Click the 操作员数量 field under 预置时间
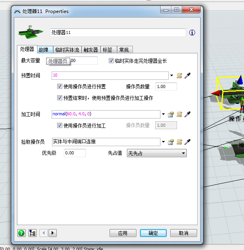 (x=166, y=86)
